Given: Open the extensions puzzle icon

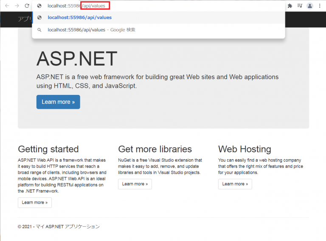Looking at the screenshot, I should point(290,6).
